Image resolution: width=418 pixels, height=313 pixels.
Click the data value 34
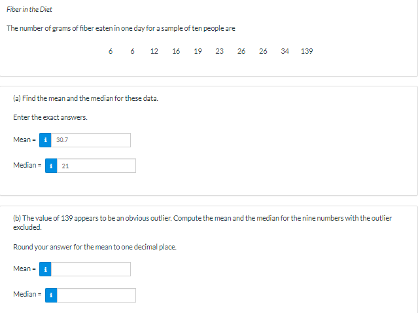[285, 51]
